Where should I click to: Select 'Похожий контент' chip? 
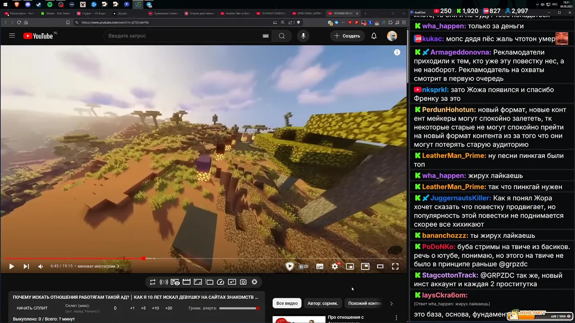tap(364, 303)
